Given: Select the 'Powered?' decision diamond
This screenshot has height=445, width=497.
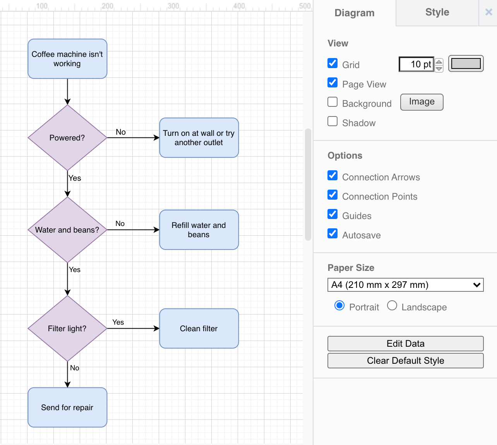Looking at the screenshot, I should pos(67,138).
